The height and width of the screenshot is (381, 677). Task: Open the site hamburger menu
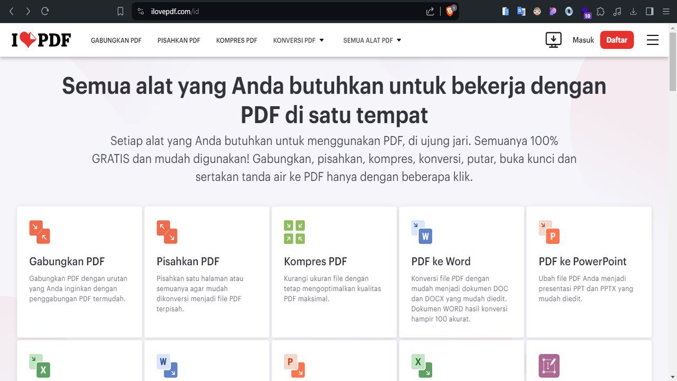(x=653, y=40)
